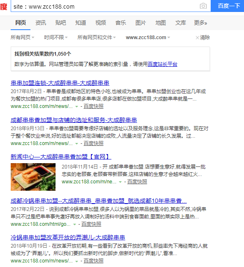Click the search input field containing site:www.zcc188.com
The width and height of the screenshot is (244, 267).
[x=105, y=6]
